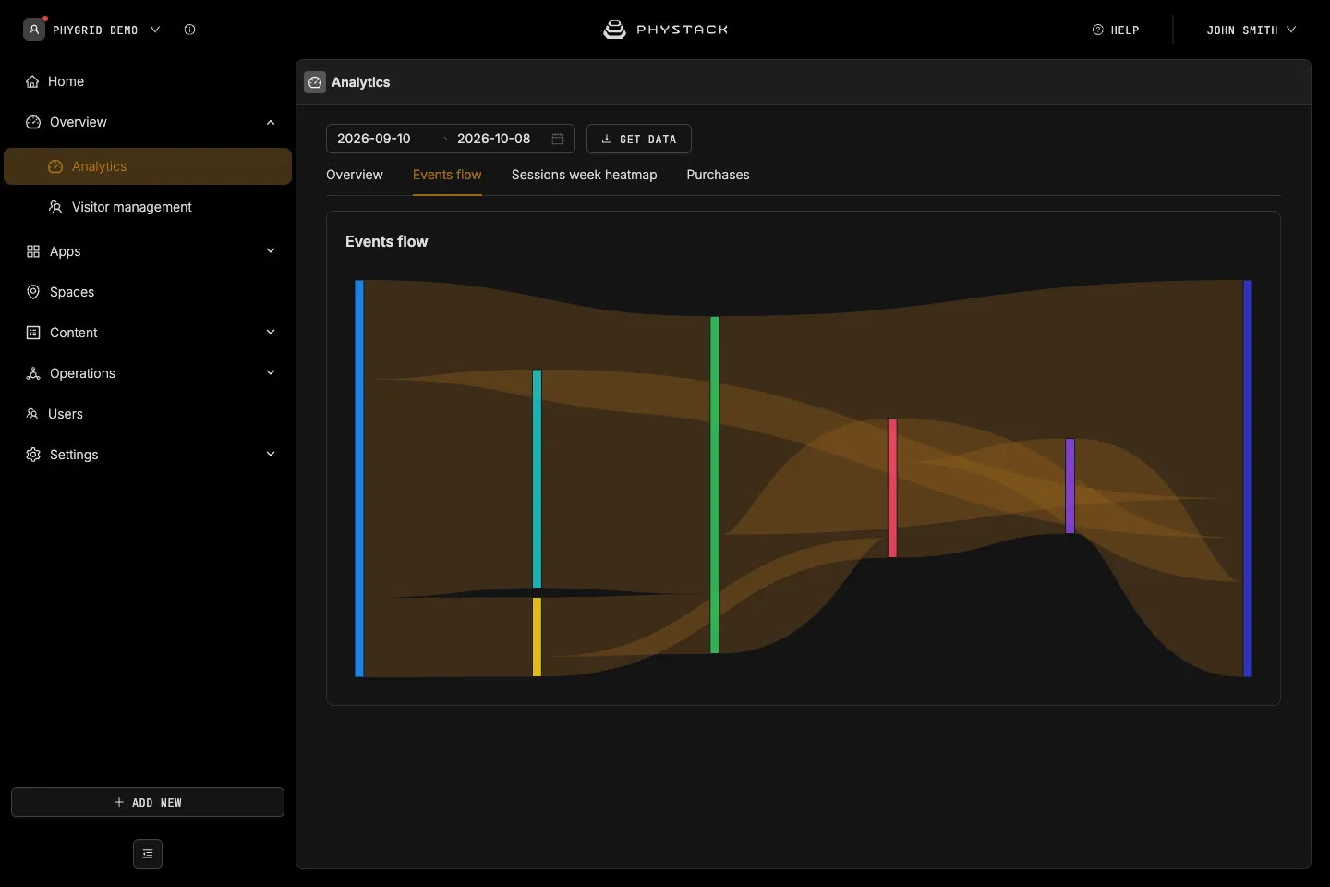Edit the end date 2026-10-08 field
This screenshot has width=1330, height=887.
pyautogui.click(x=494, y=139)
